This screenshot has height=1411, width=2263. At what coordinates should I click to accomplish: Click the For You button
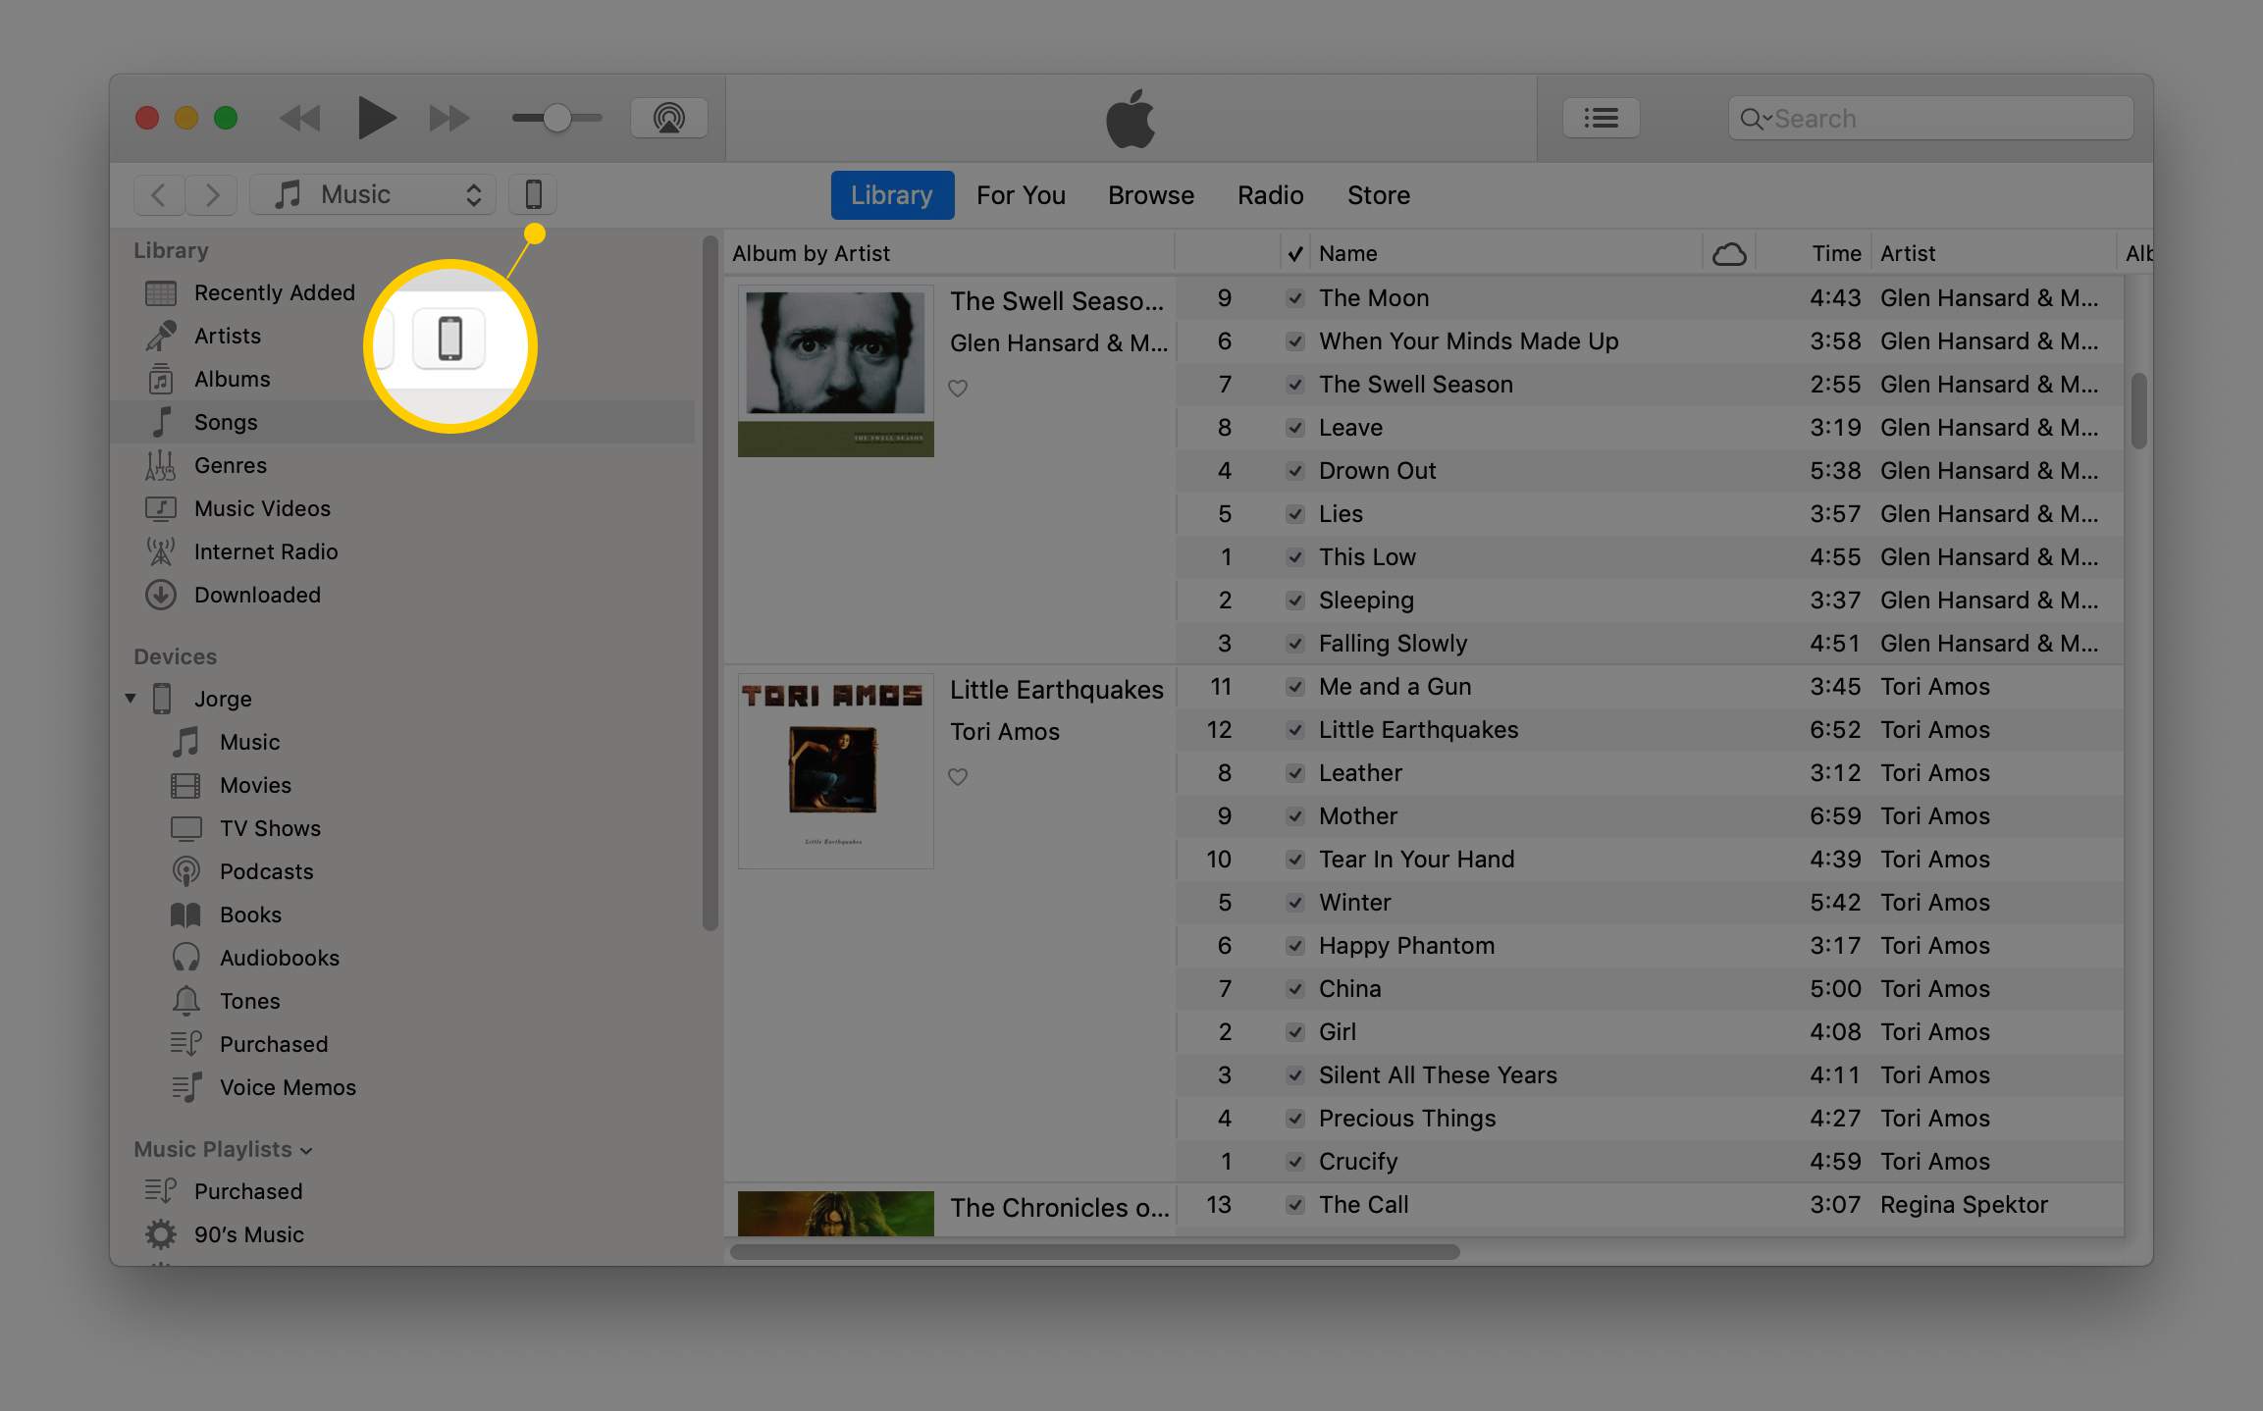pyautogui.click(x=1020, y=195)
